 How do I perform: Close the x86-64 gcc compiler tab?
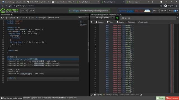point(121,15)
